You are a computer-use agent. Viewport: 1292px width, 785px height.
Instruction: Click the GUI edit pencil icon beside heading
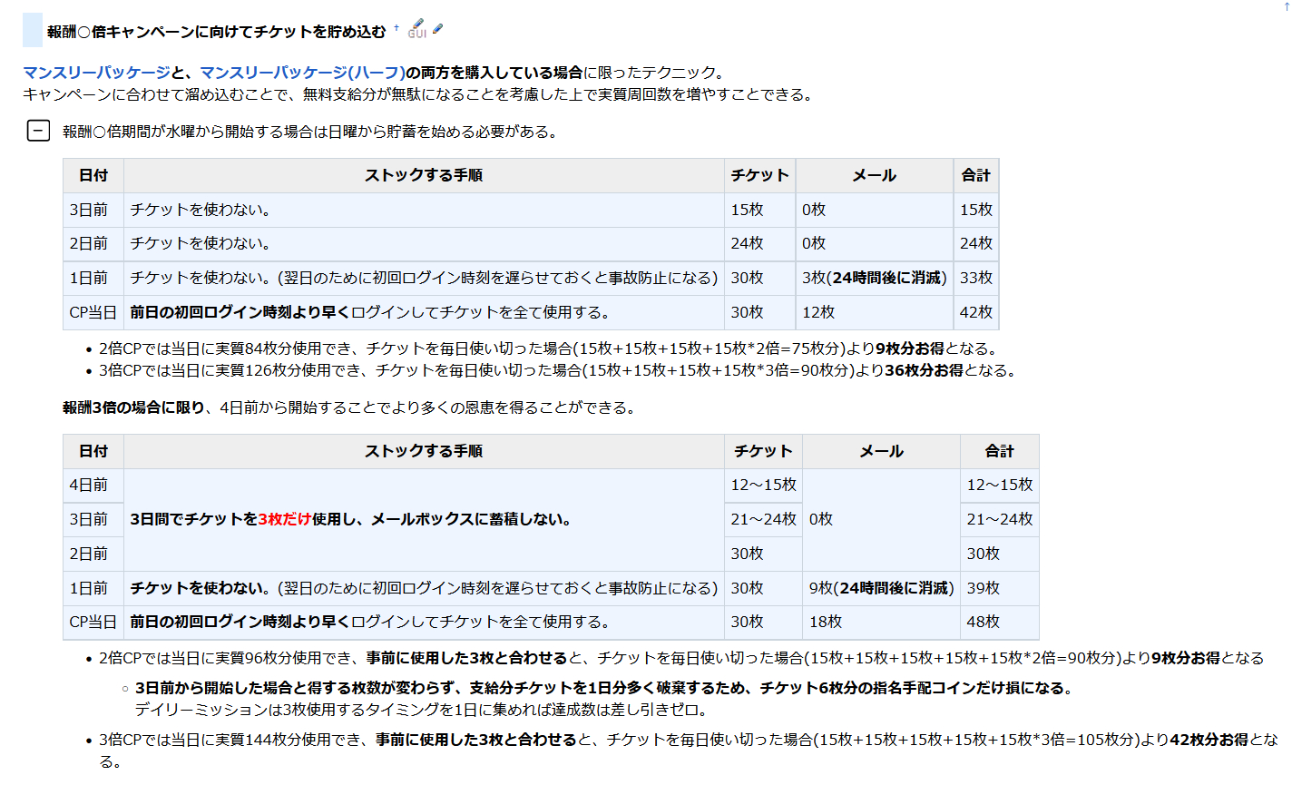point(416,29)
